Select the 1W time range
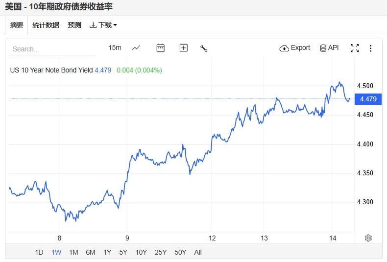Screen dimensions: 387x262 tap(56, 252)
